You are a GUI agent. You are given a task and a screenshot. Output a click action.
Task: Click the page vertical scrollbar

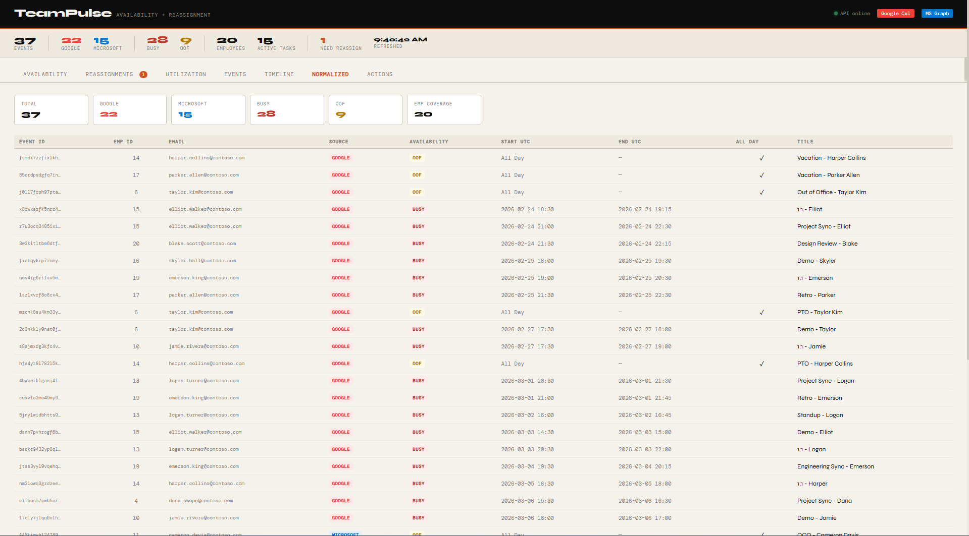[966, 202]
